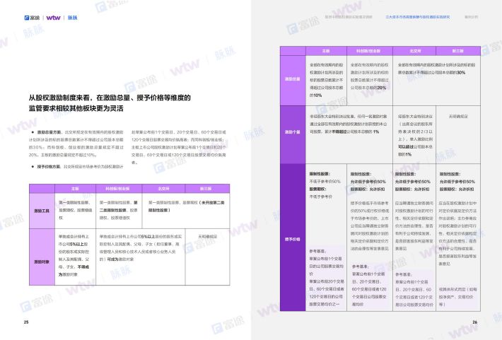The height and width of the screenshot is (340, 502).
Task: Click bold "可成为" in 激励对象 row
Action: point(112,259)
